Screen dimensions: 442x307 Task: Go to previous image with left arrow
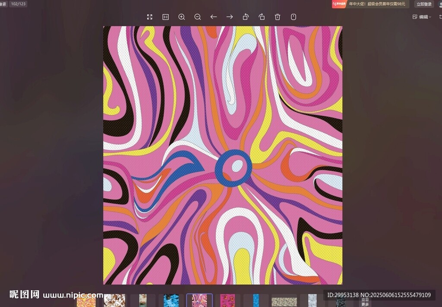(x=214, y=17)
